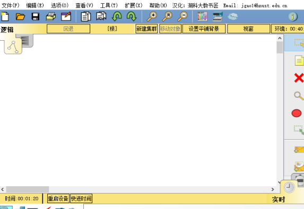
Task: Click the 视窗 button
Action: [248, 29]
